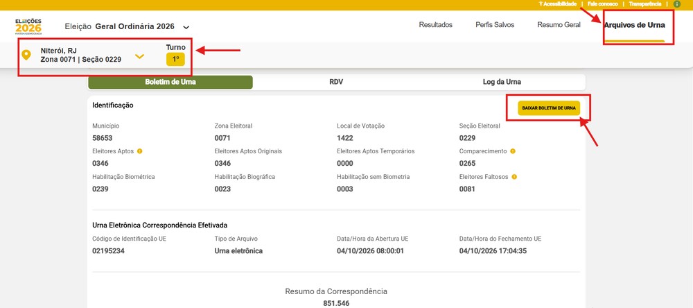Open info icon next to Eleitores Aptos
This screenshot has width=693, height=308.
click(140, 151)
